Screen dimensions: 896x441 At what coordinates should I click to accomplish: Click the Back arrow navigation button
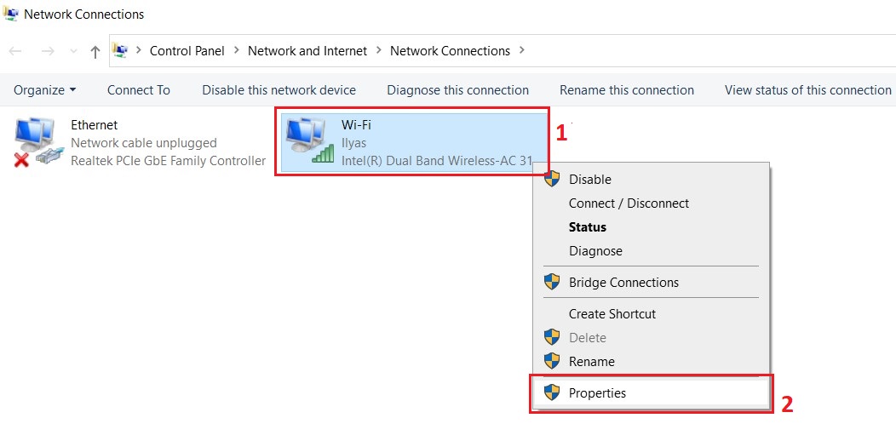15,51
